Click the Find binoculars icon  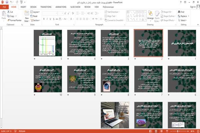click(x=179, y=12)
